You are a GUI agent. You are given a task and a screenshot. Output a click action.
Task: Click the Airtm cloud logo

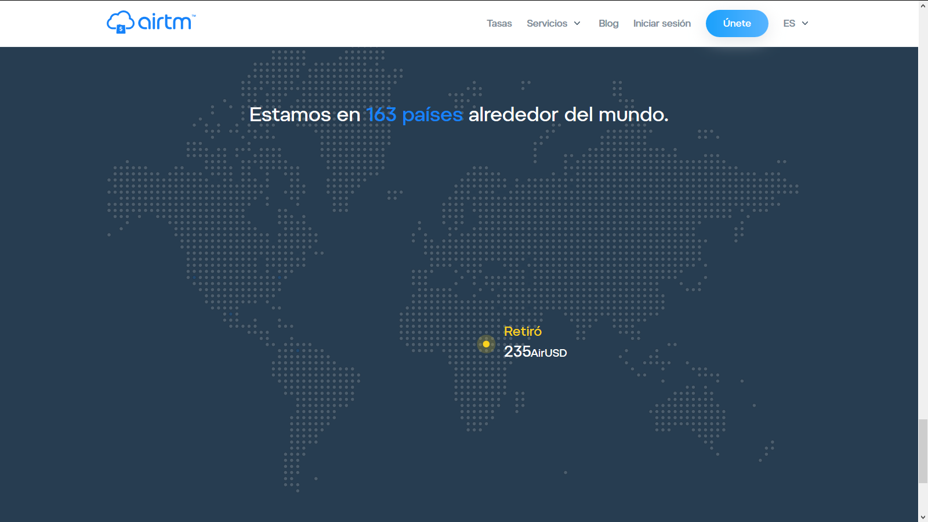(x=151, y=22)
